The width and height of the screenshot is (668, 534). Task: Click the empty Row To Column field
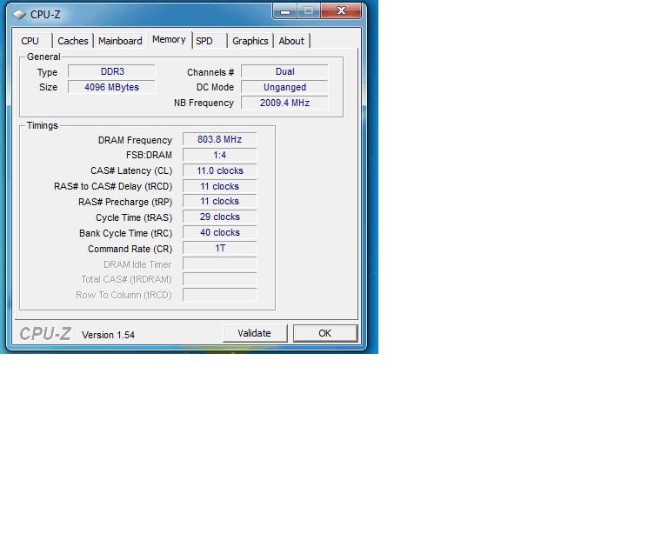(x=220, y=295)
